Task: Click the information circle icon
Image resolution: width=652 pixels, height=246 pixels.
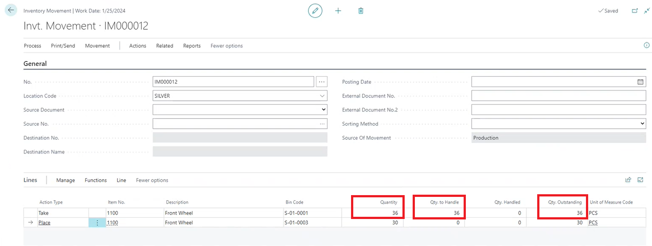Action: [646, 46]
